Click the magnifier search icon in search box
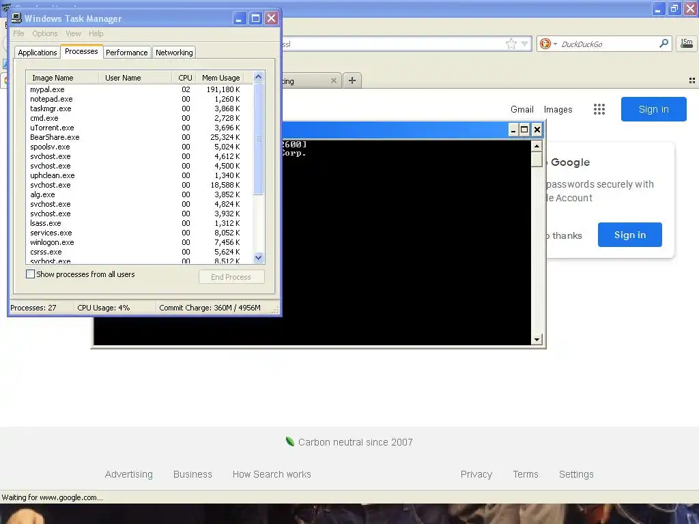The image size is (699, 524). (x=664, y=43)
